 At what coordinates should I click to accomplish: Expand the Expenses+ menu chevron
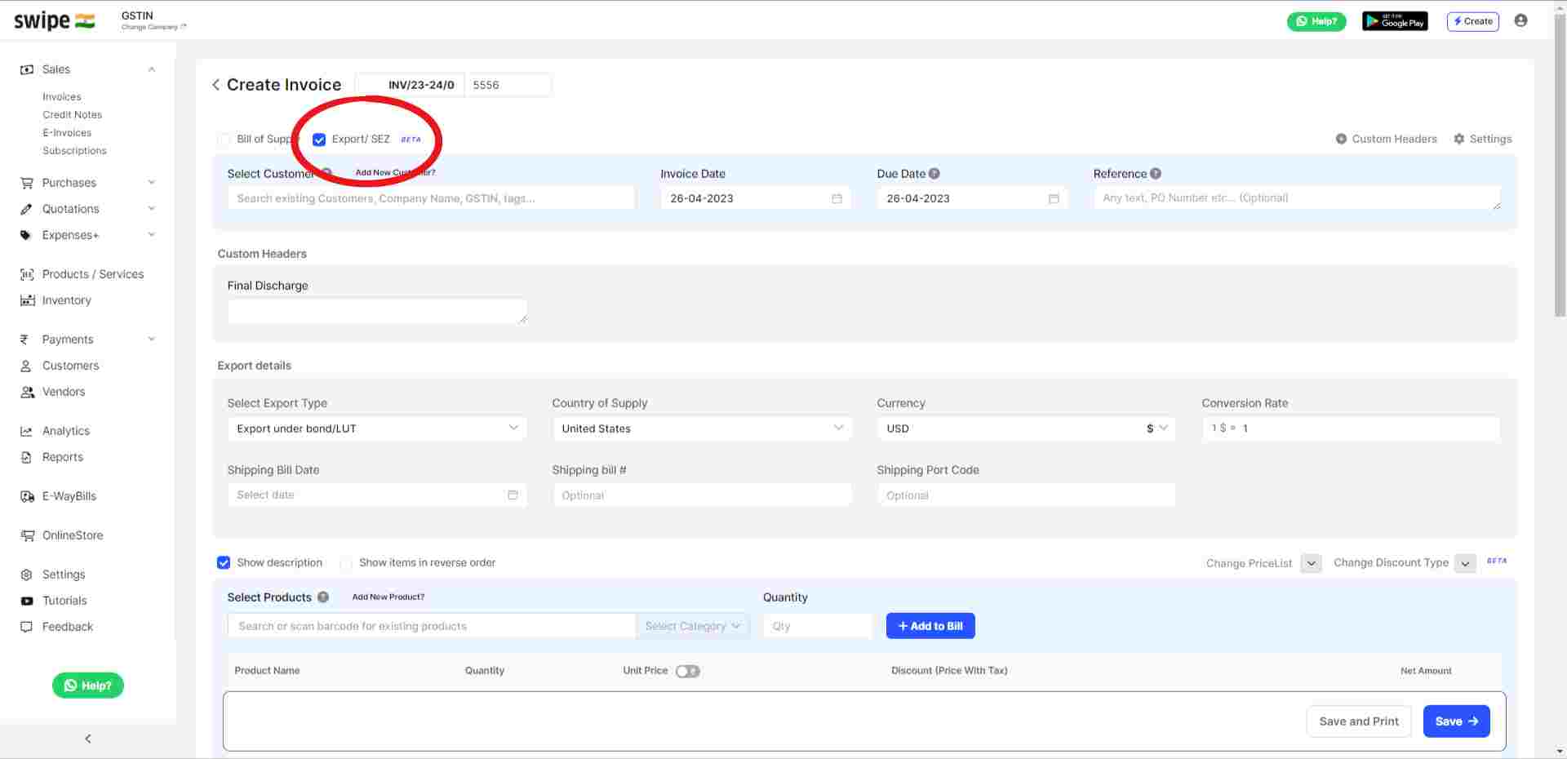(x=152, y=235)
